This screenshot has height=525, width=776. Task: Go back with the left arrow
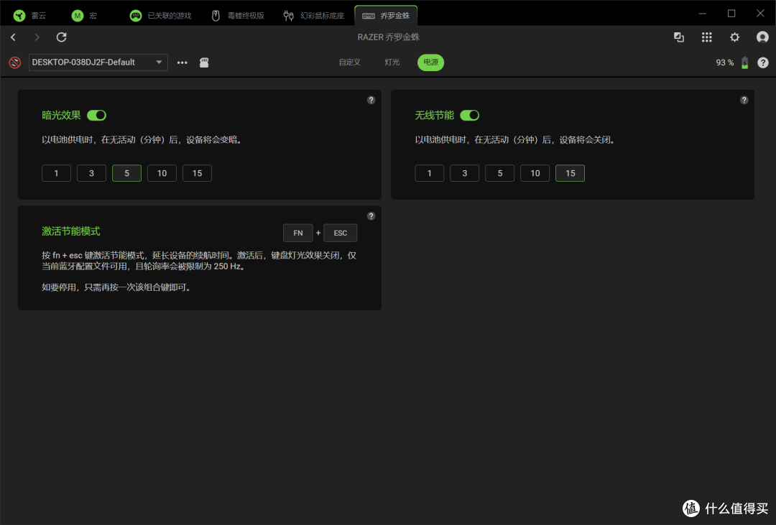tap(14, 37)
